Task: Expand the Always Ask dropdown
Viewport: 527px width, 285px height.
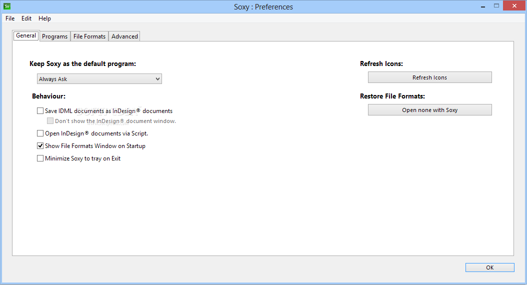Action: pyautogui.click(x=99, y=79)
